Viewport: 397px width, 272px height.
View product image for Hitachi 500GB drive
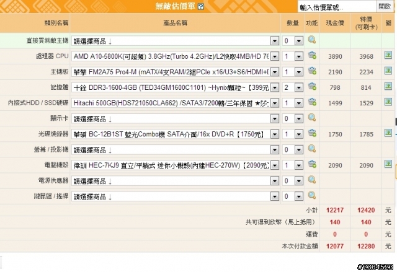click(388, 102)
